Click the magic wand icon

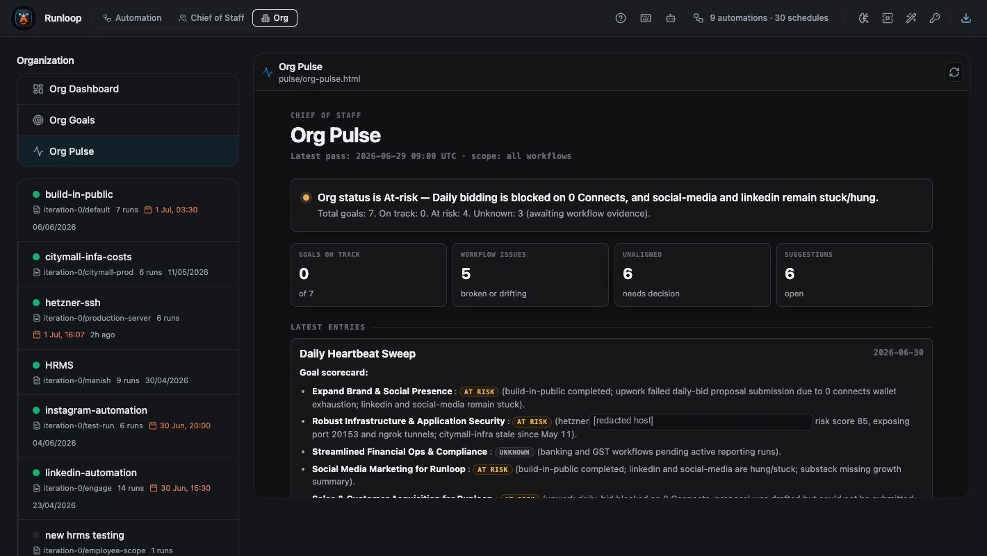(x=911, y=18)
